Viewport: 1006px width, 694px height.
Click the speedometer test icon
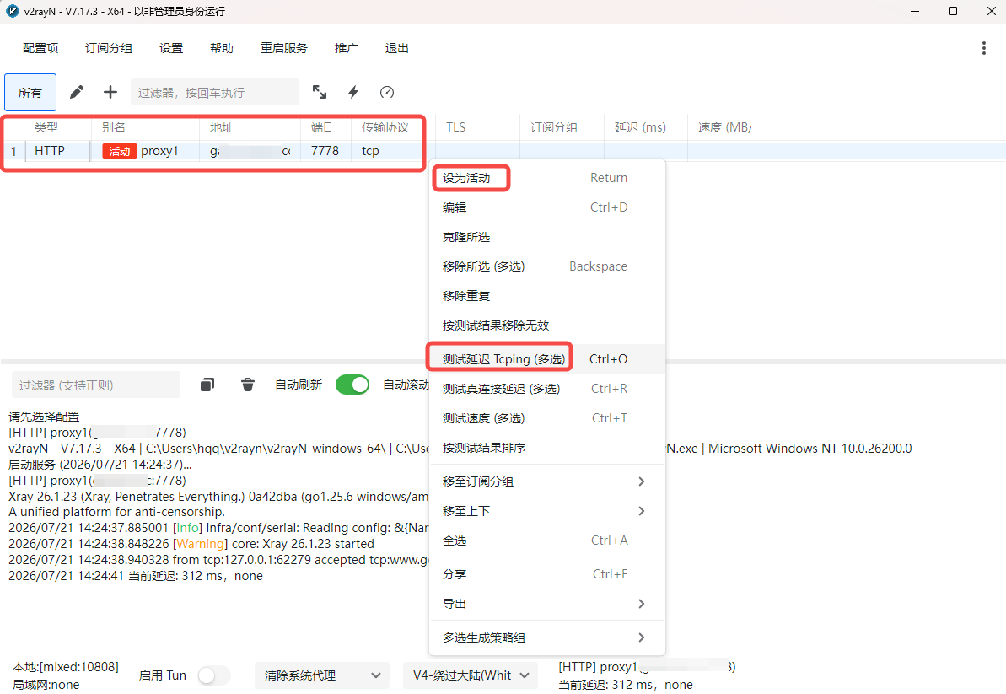(x=387, y=93)
